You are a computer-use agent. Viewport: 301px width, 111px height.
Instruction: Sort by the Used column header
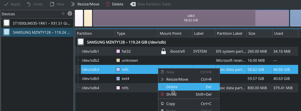click(285, 33)
